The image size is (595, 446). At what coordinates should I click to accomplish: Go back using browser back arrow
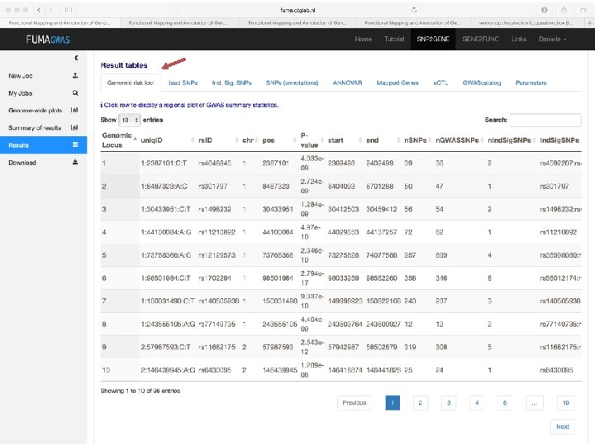[x=39, y=10]
